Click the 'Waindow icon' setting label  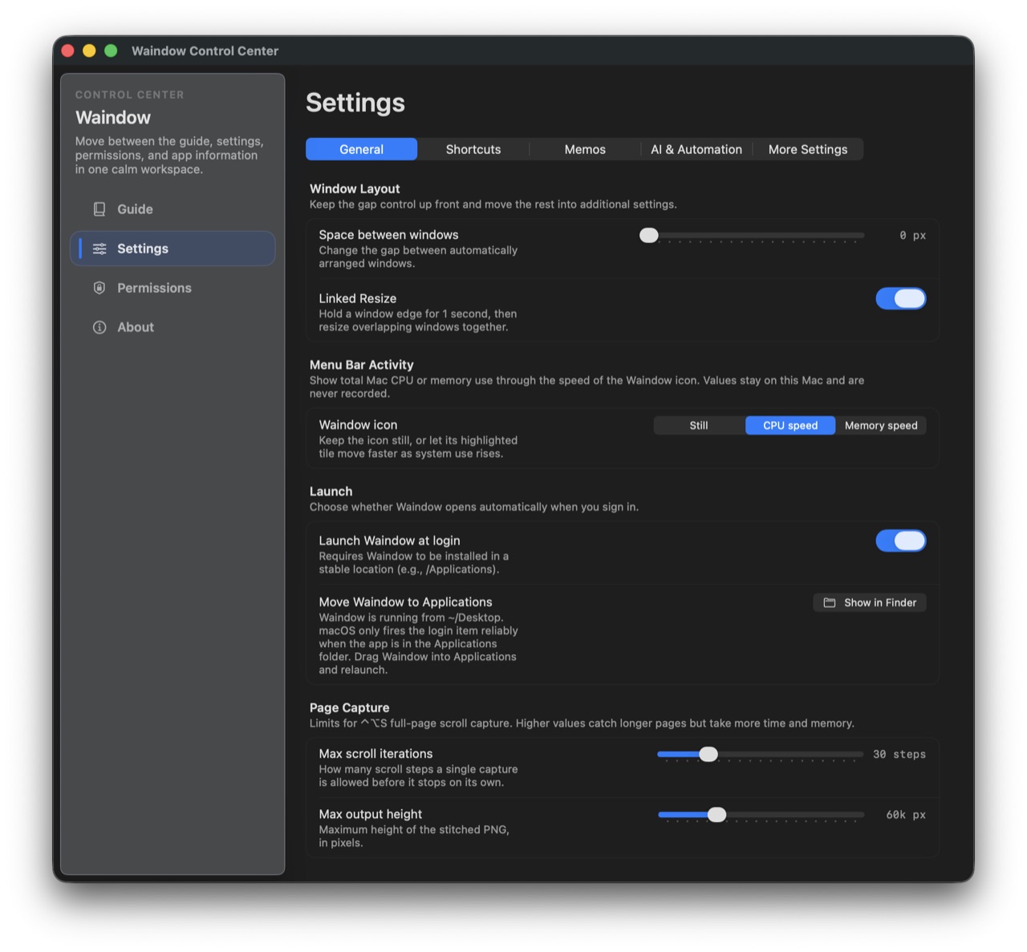pyautogui.click(x=358, y=425)
